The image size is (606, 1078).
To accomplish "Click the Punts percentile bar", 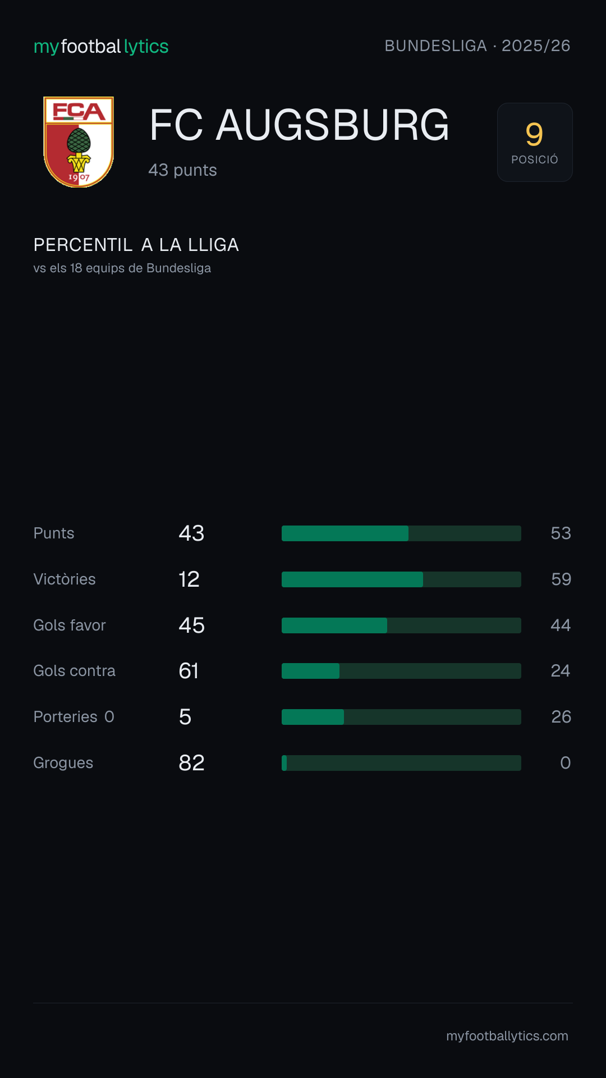I will click(x=401, y=533).
